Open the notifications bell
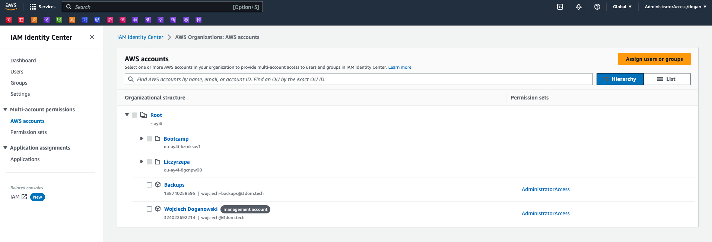The image size is (712, 242). point(579,7)
